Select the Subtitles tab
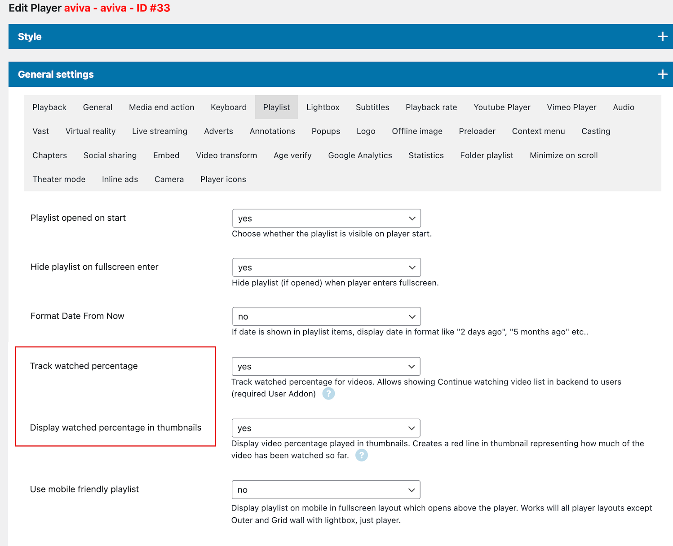 (372, 107)
